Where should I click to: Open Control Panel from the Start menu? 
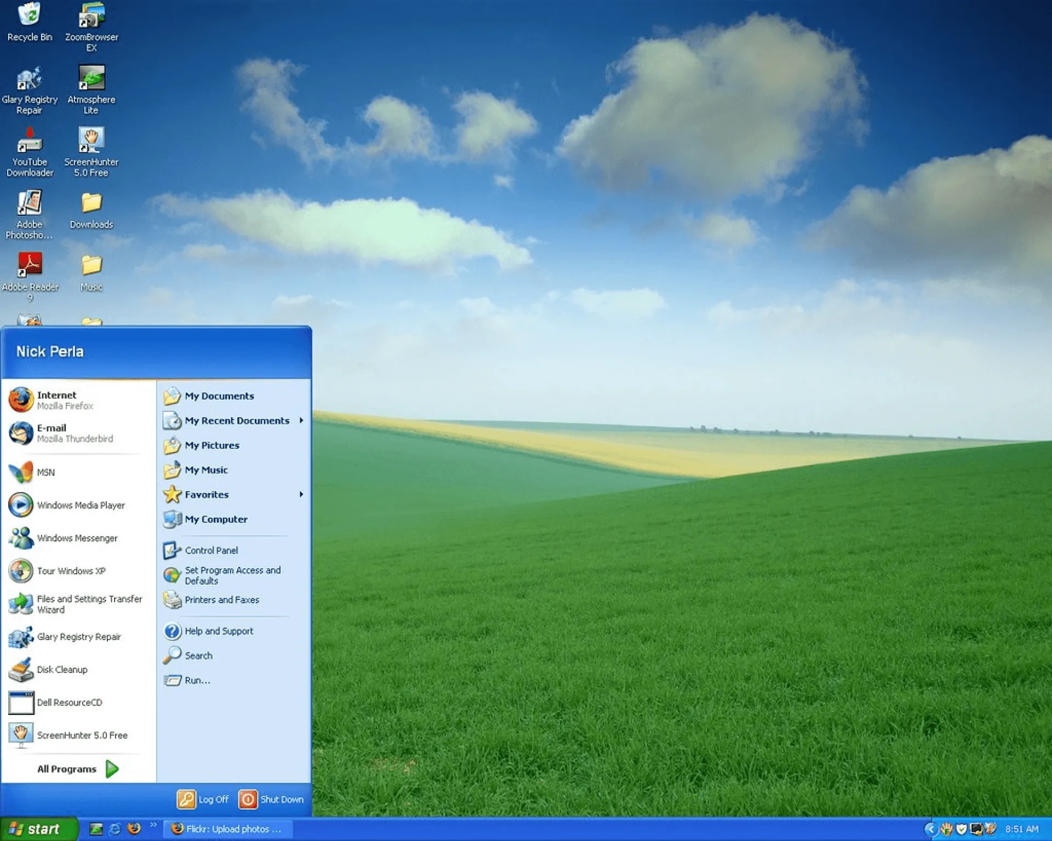(211, 550)
